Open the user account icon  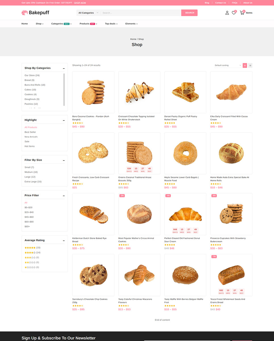pos(227,13)
